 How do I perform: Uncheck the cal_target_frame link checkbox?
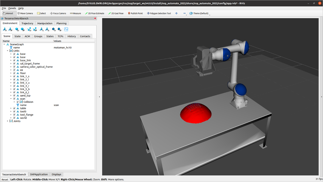[14, 63]
